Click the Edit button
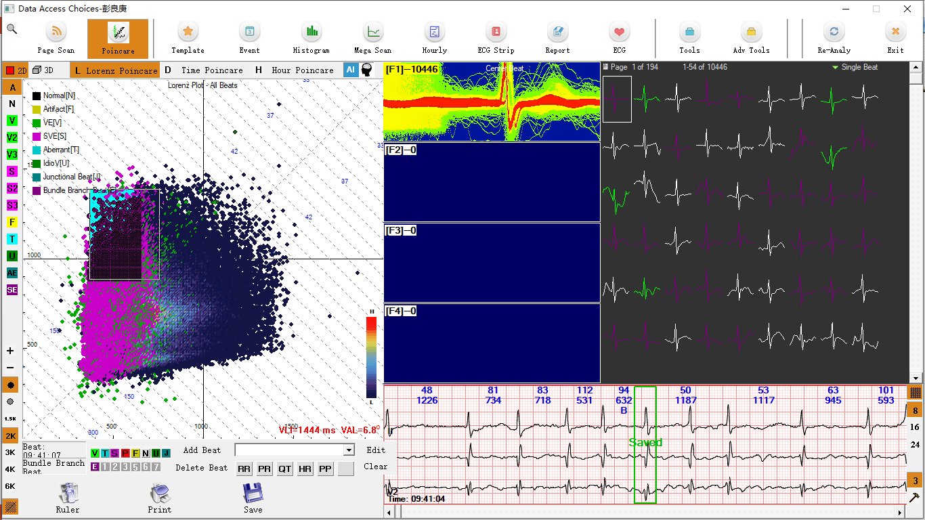Screen dimensions: 925x520 pyautogui.click(x=376, y=450)
